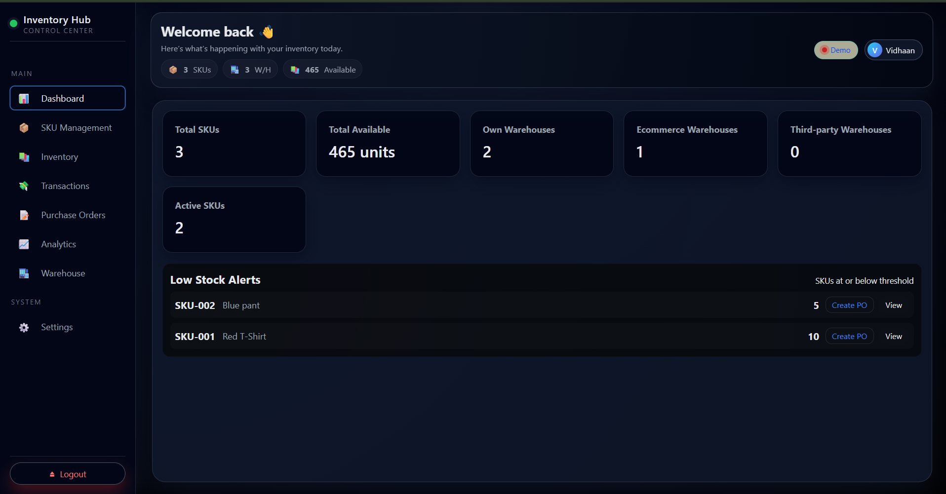The width and height of the screenshot is (946, 494).
Task: Create PO for SKU-002 Blue pant
Action: tap(849, 304)
